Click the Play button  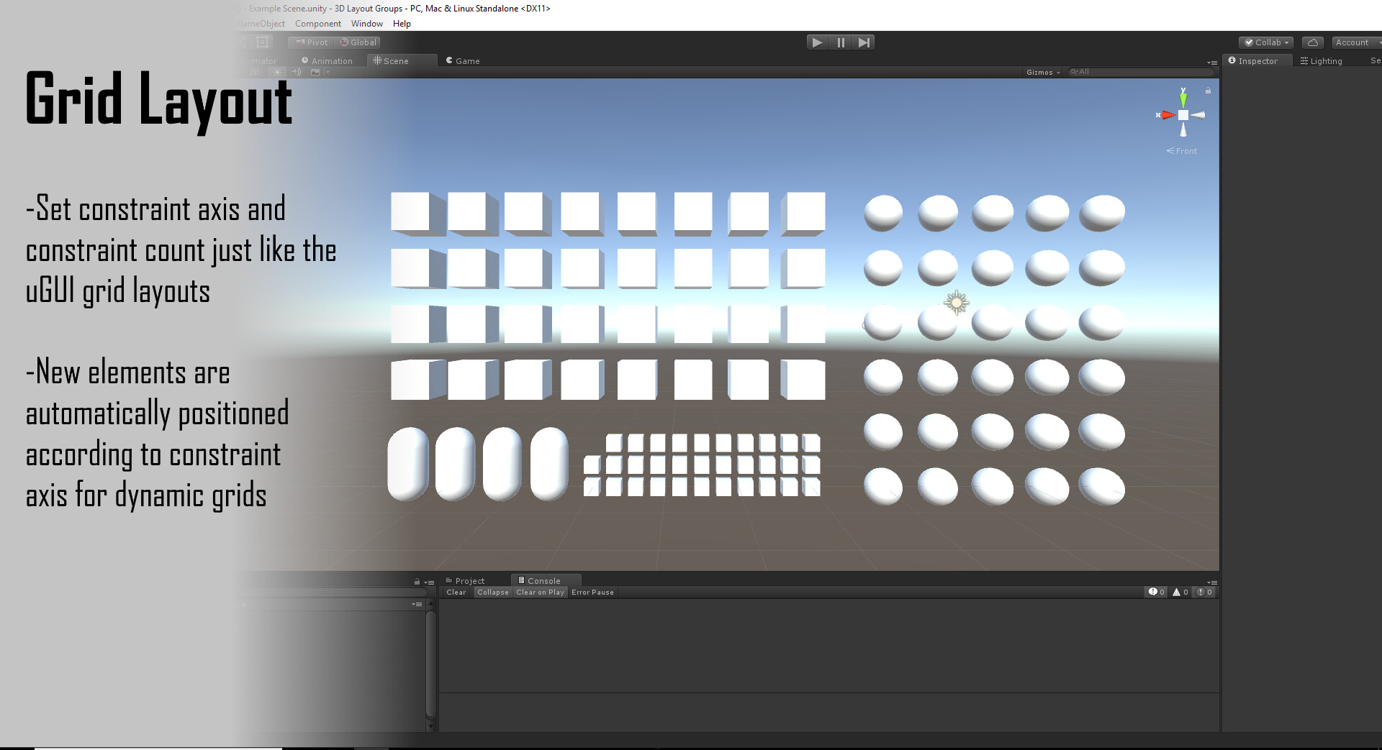[817, 42]
